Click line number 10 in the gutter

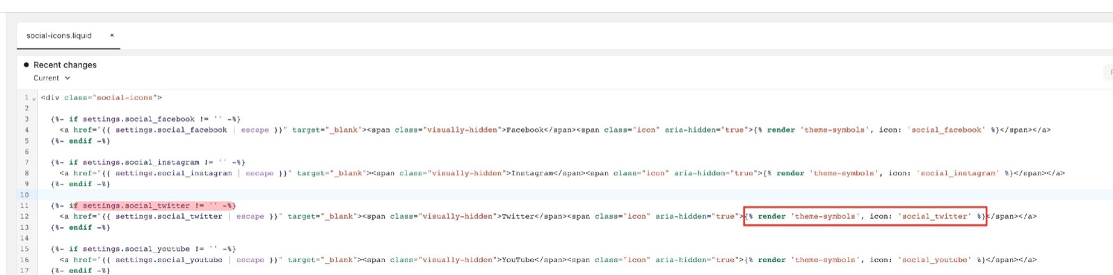(25, 195)
